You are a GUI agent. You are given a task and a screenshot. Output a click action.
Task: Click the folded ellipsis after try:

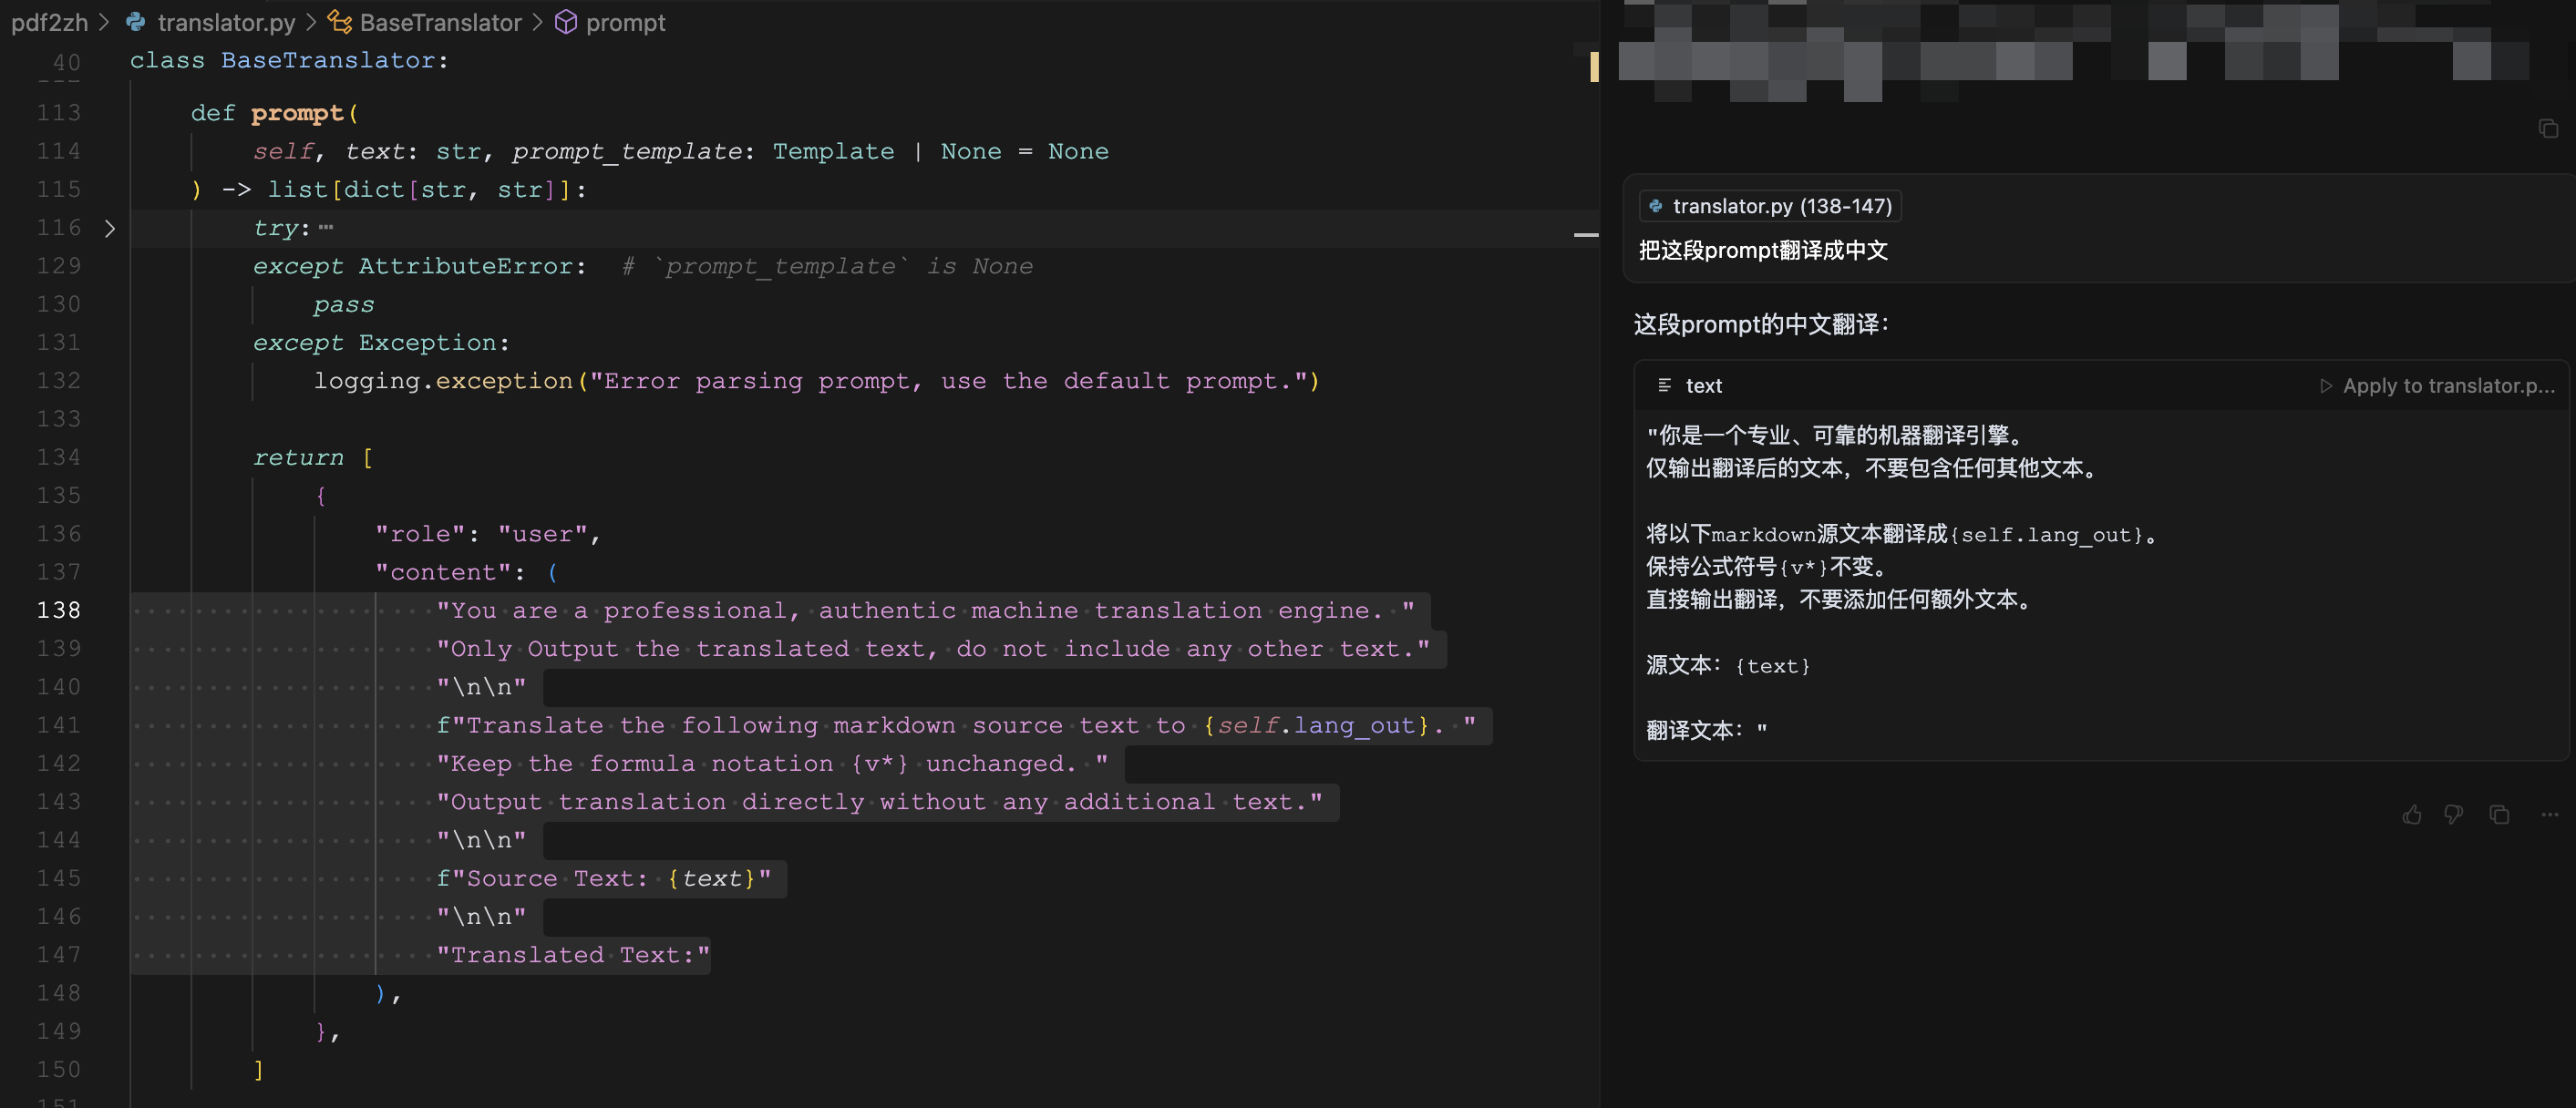pyautogui.click(x=326, y=228)
